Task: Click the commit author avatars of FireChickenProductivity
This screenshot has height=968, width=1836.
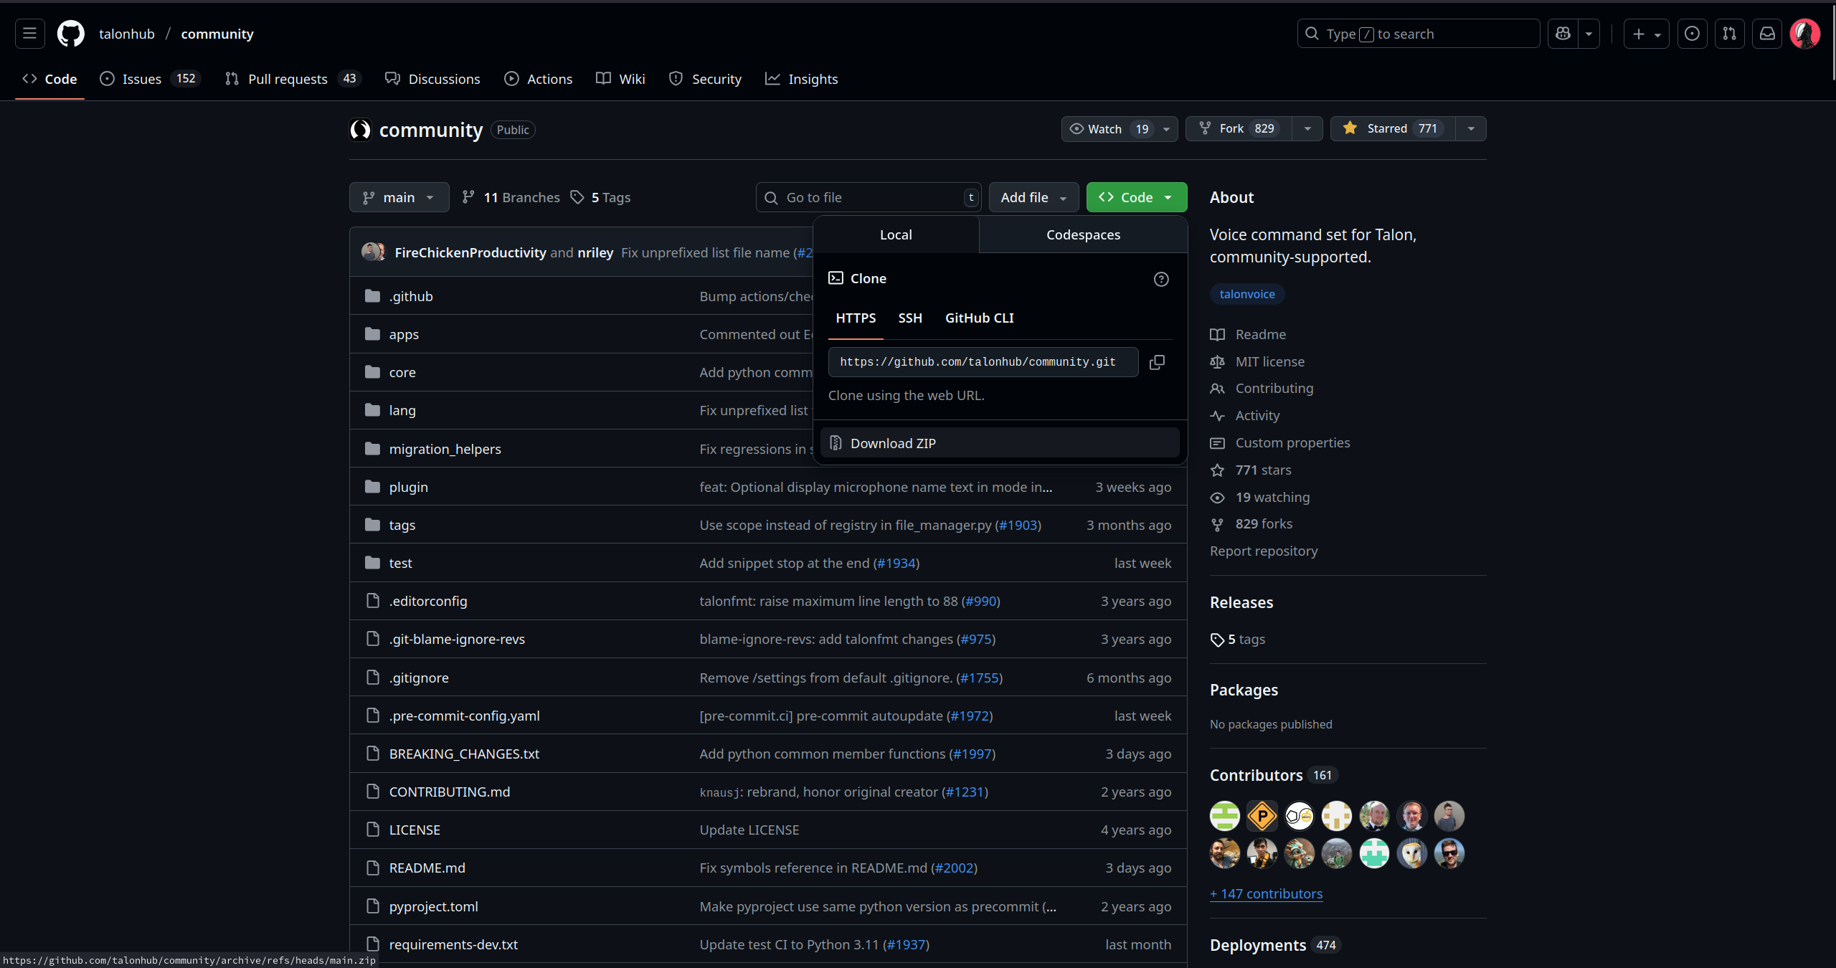Action: click(373, 252)
